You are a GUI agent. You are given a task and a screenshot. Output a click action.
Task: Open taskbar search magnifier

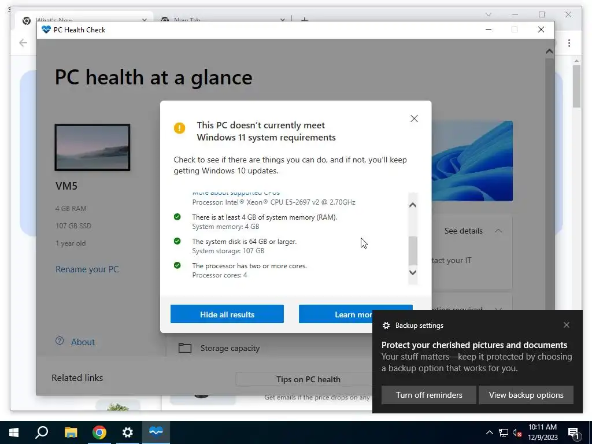[42, 432]
